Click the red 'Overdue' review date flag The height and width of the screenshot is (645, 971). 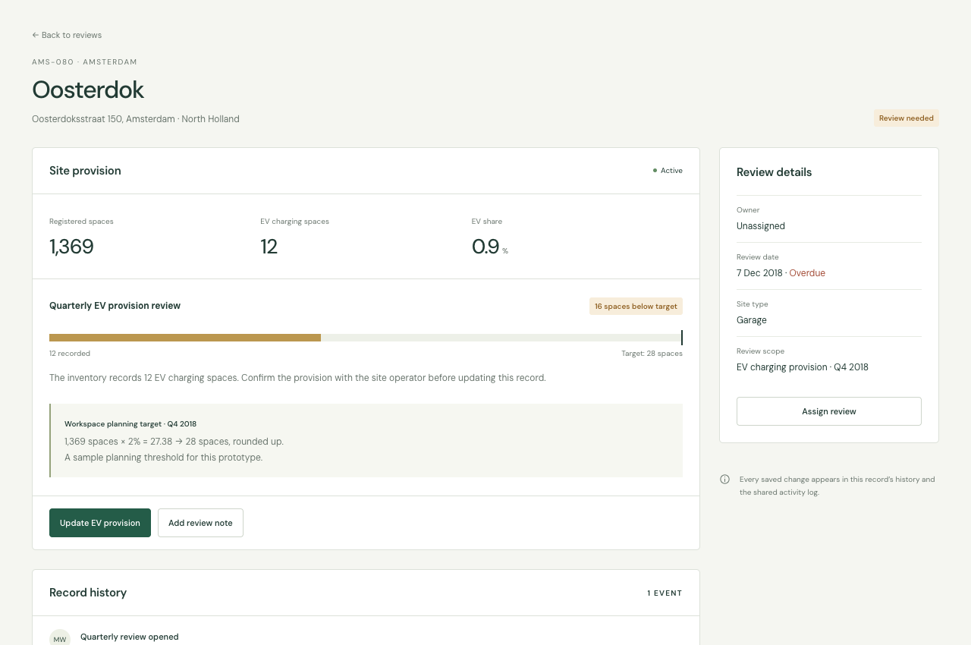[807, 273]
